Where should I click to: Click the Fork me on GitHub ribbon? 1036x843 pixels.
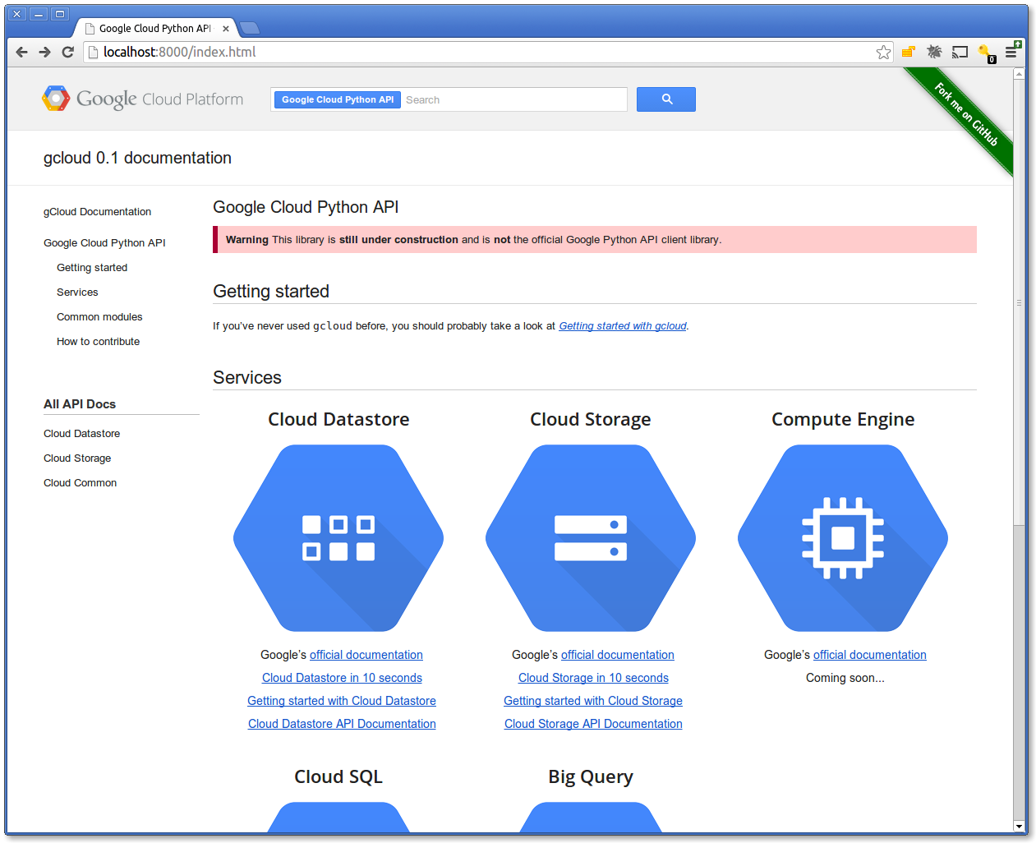tap(966, 114)
